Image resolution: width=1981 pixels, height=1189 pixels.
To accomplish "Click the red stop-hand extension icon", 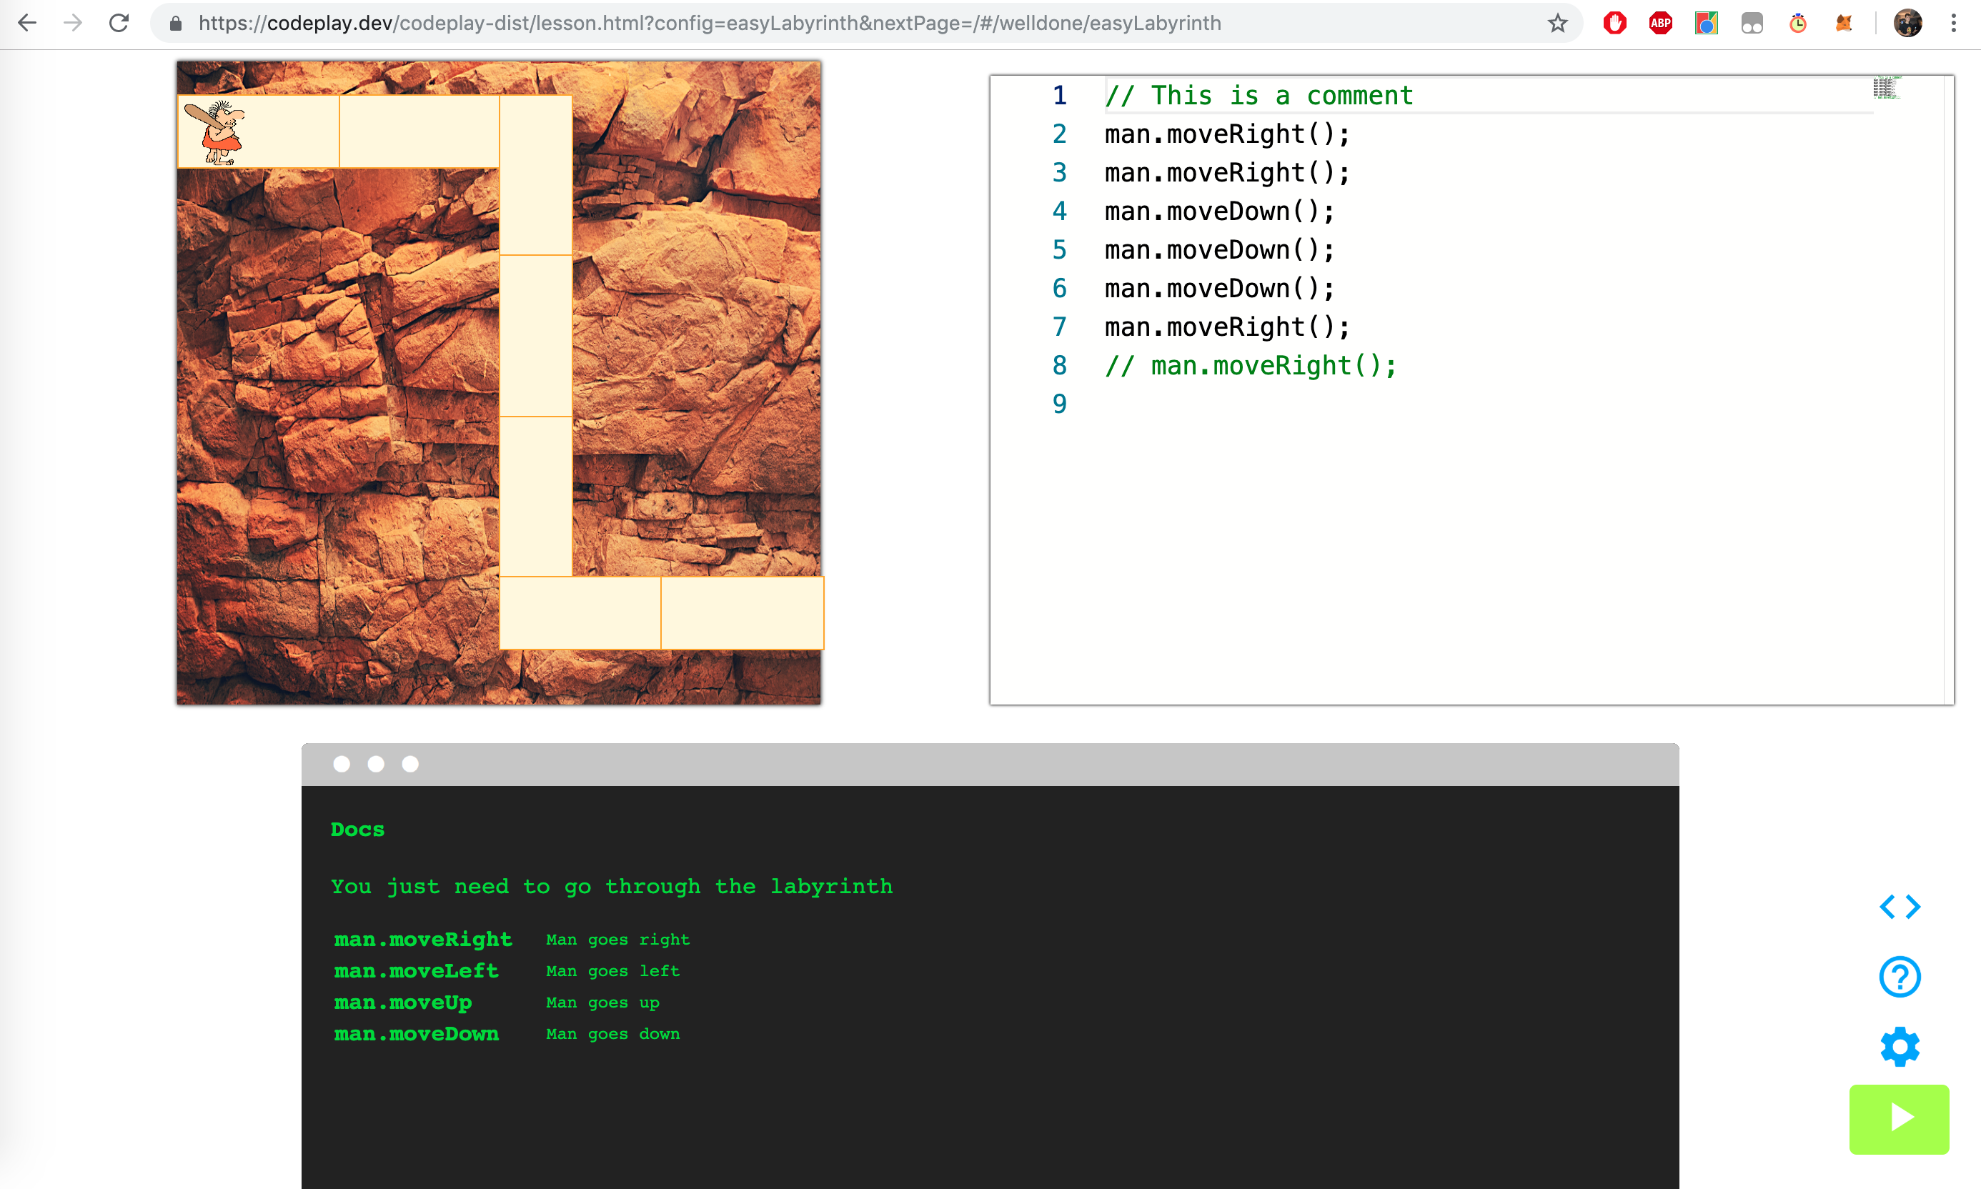I will tap(1614, 24).
